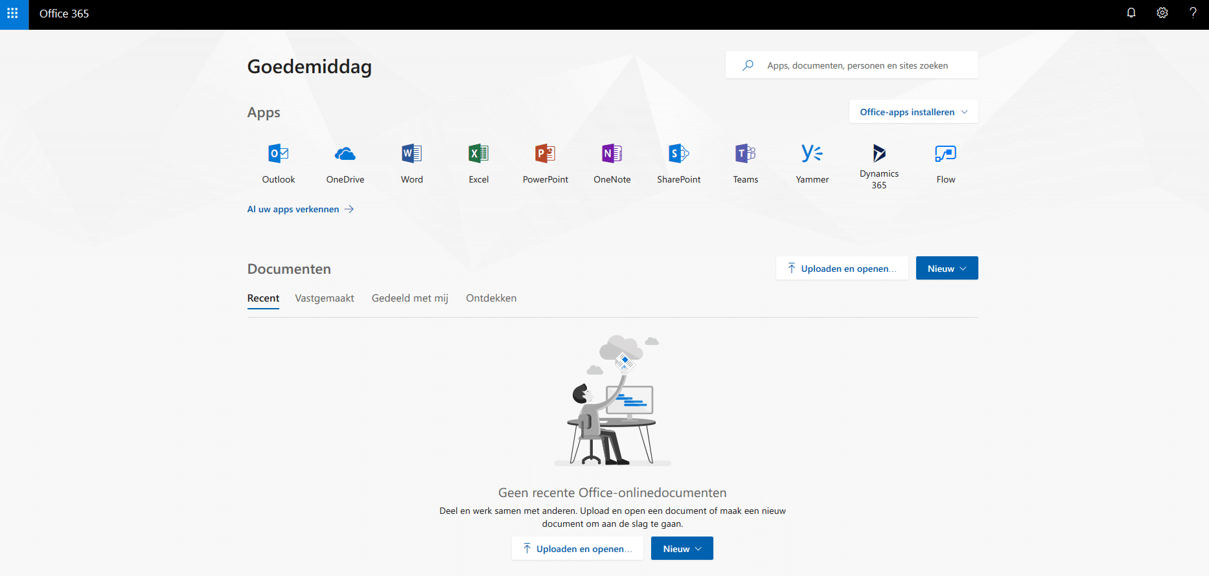Expand the top Nieuw dropdown button
Image resolution: width=1209 pixels, height=576 pixels.
[947, 269]
